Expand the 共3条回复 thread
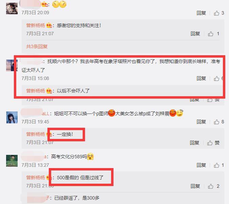 (37, 46)
